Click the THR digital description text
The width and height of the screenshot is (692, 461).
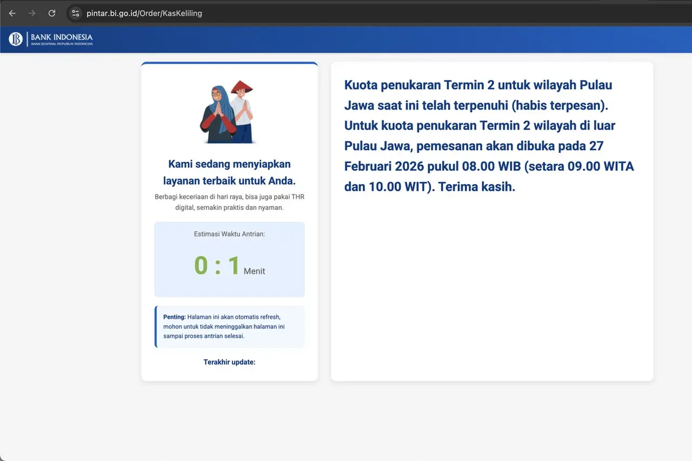pyautogui.click(x=229, y=202)
